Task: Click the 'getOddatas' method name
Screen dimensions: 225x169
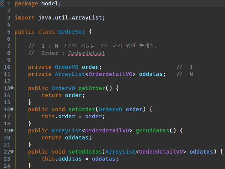Action: click(153, 130)
